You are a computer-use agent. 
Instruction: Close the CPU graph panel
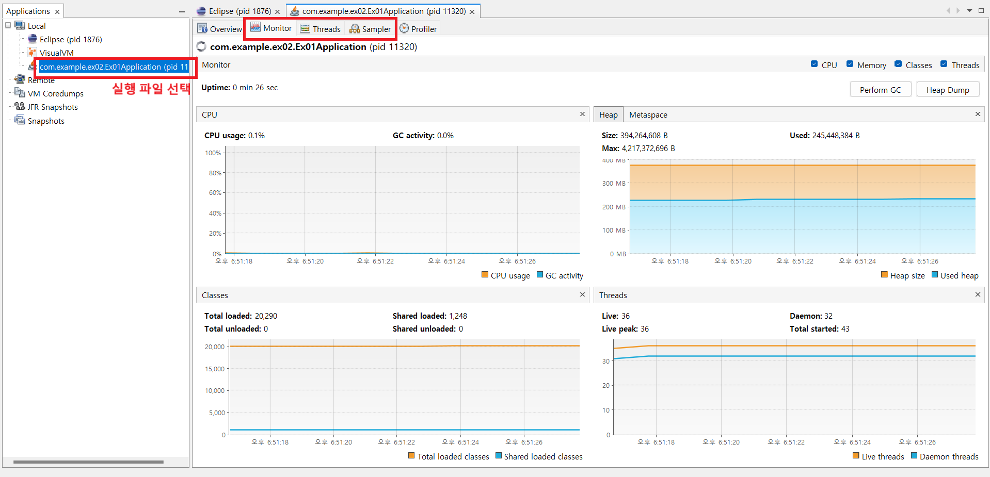click(583, 114)
